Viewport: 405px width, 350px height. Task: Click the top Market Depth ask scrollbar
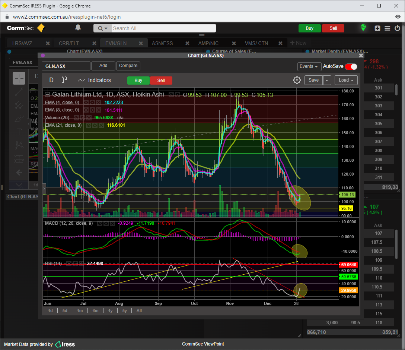tap(396, 89)
